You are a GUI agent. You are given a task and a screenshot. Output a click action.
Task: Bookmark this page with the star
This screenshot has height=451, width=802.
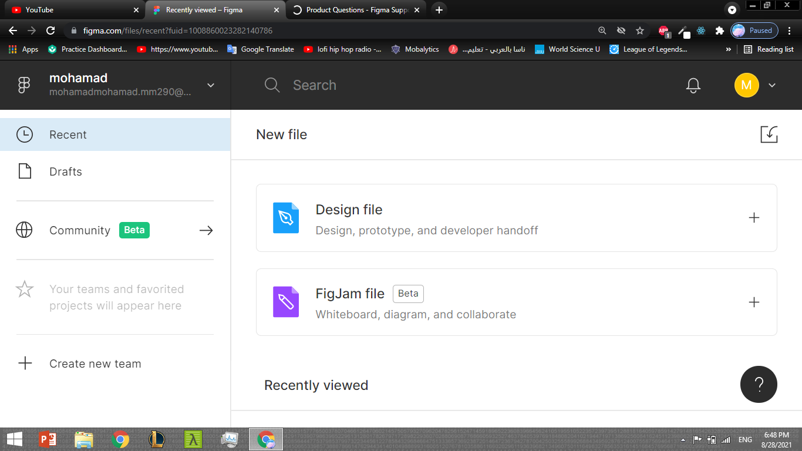(640, 31)
